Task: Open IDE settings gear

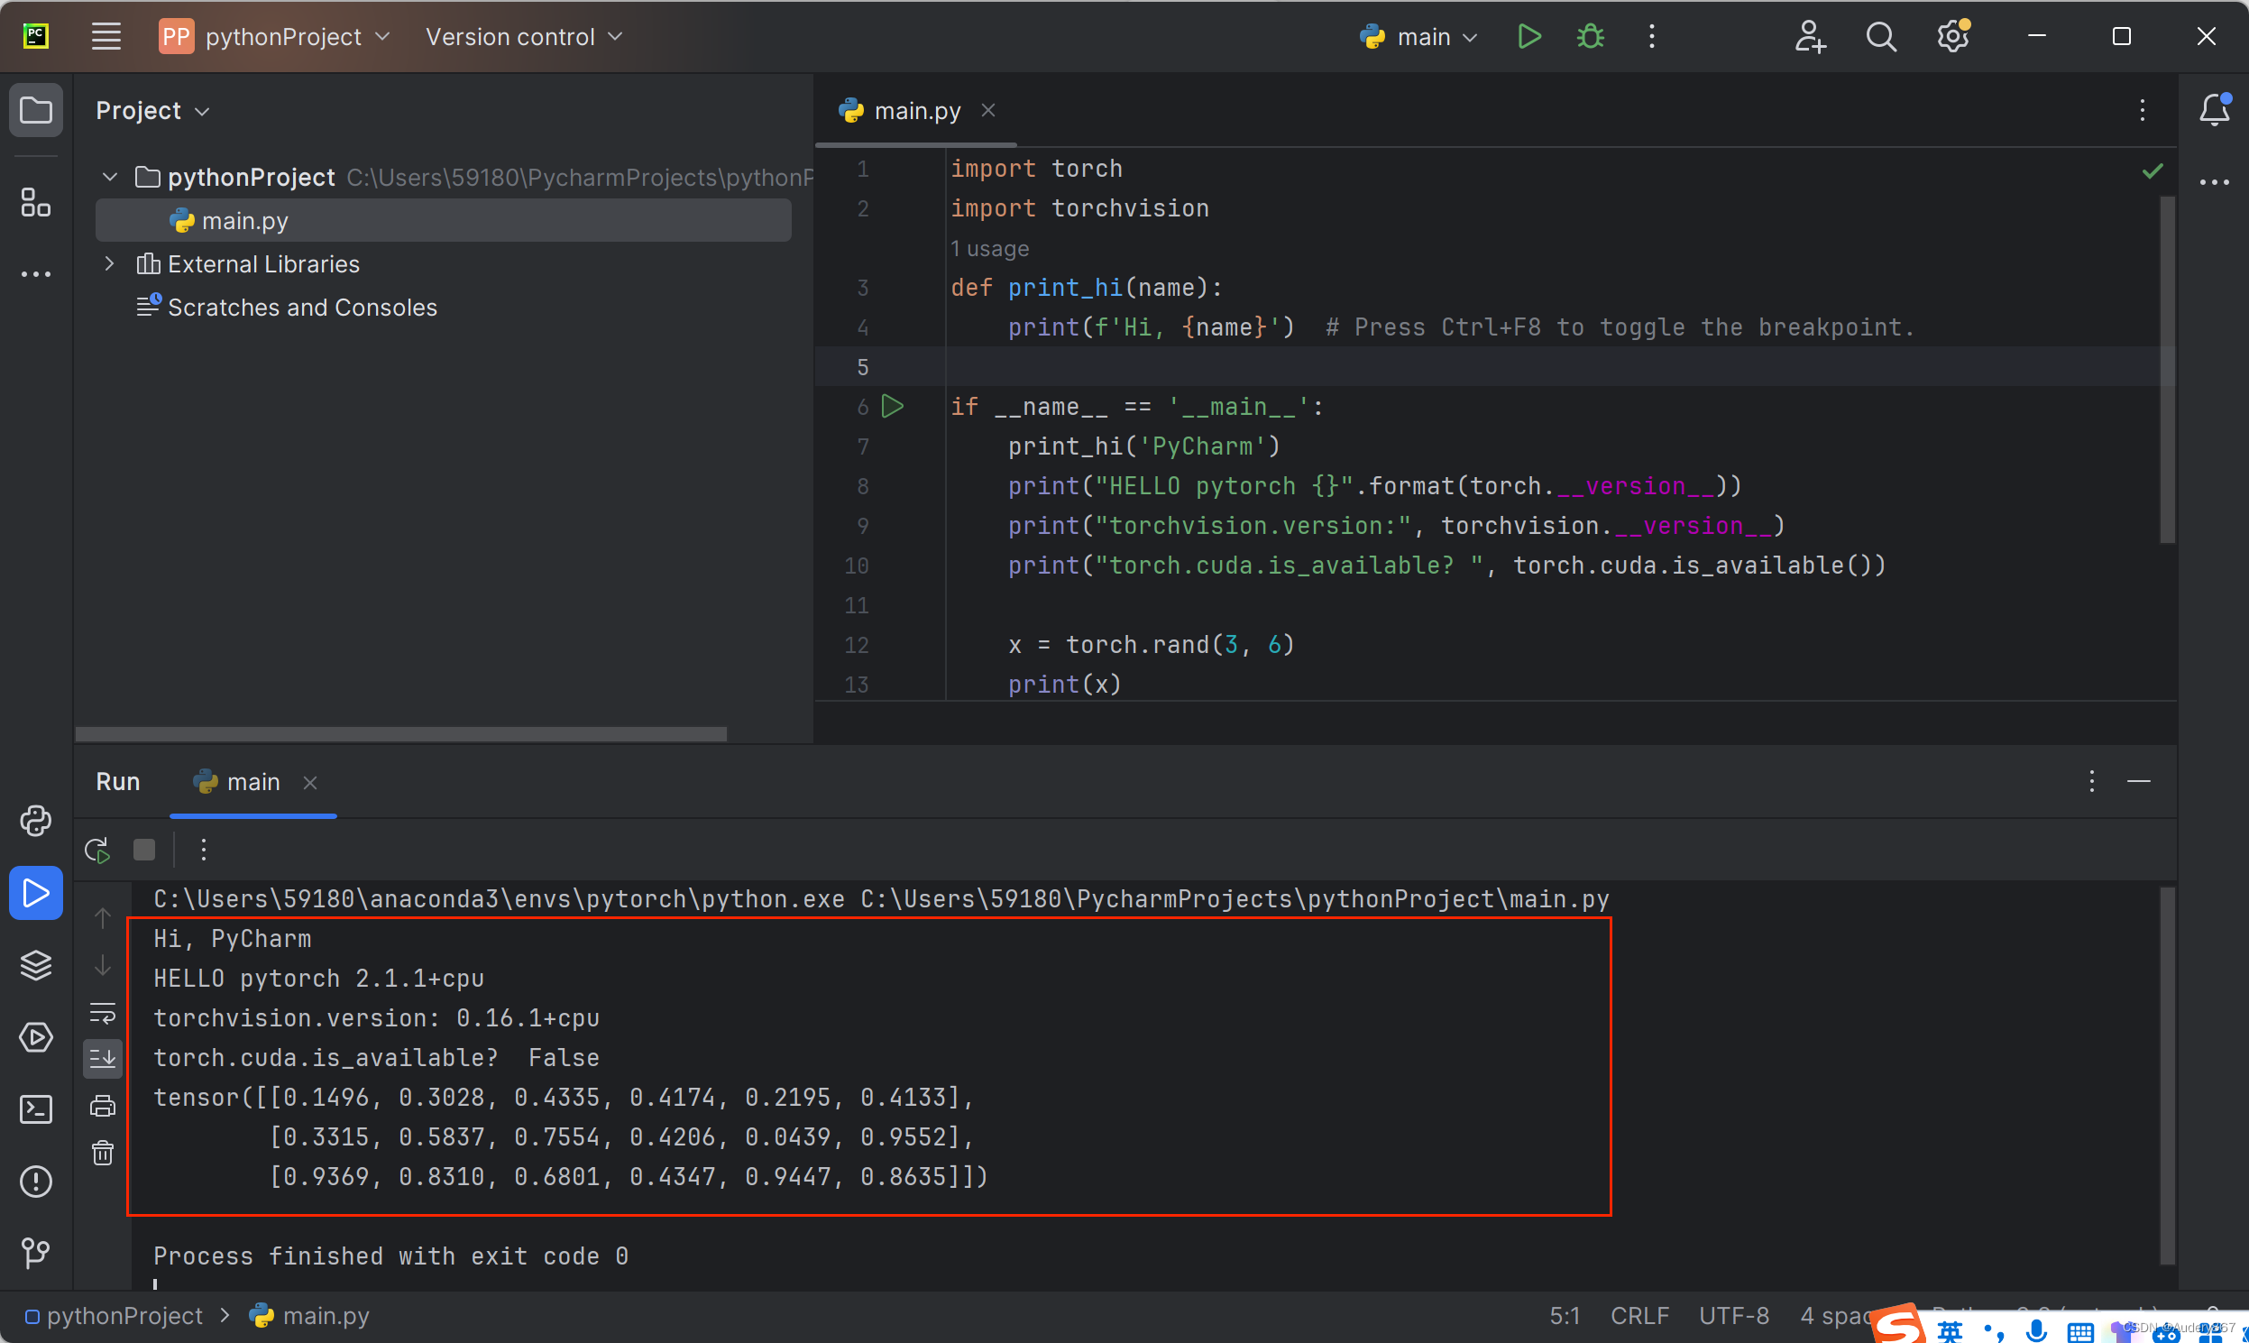Action: (1953, 37)
